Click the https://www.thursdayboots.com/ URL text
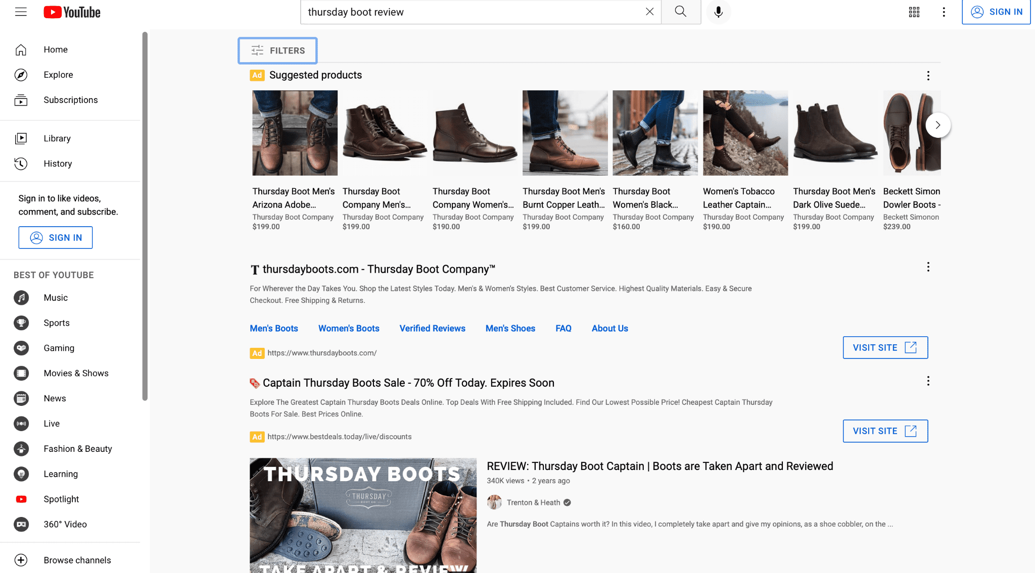Screen dimensions: 1035x573 point(322,353)
